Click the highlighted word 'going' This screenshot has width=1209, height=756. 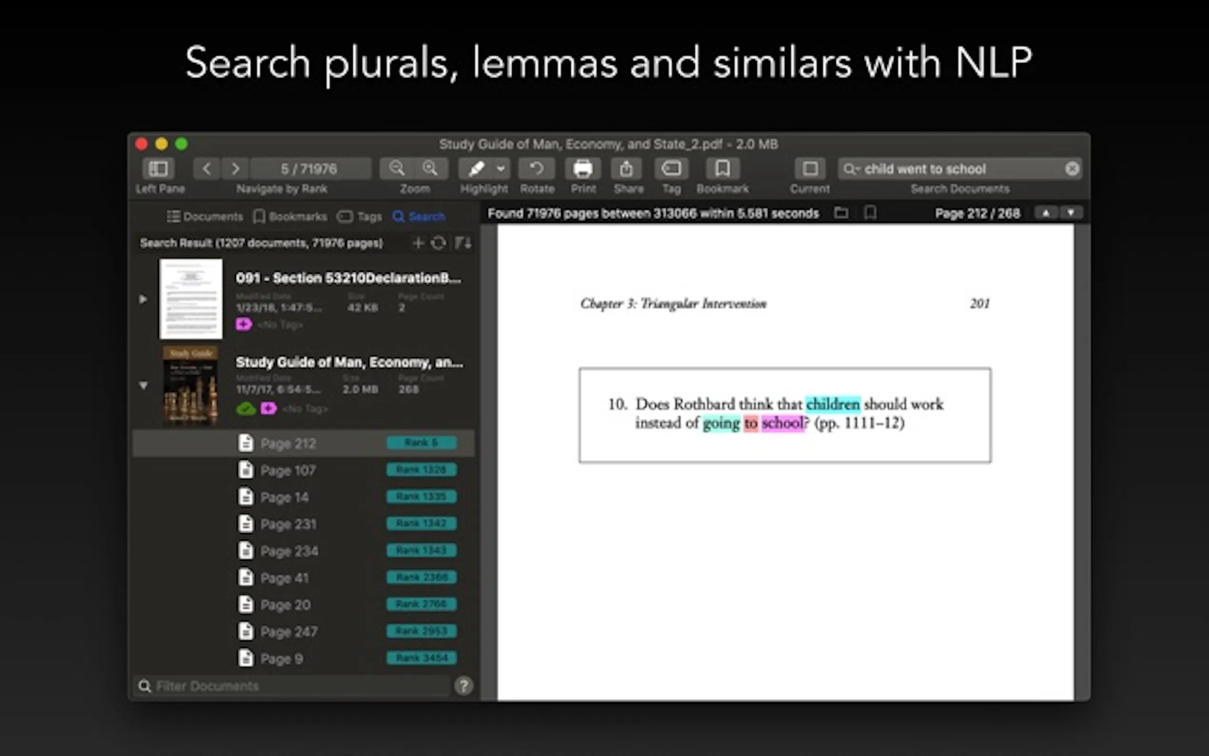pos(721,424)
